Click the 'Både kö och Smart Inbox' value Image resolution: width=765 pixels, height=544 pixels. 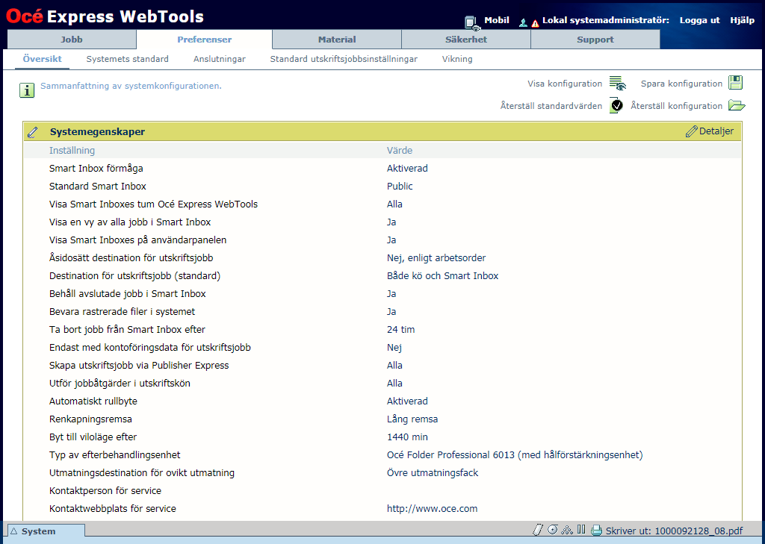442,276
